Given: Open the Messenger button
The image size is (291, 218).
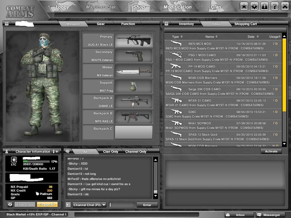Looking at the screenshot, I should click(271, 215).
